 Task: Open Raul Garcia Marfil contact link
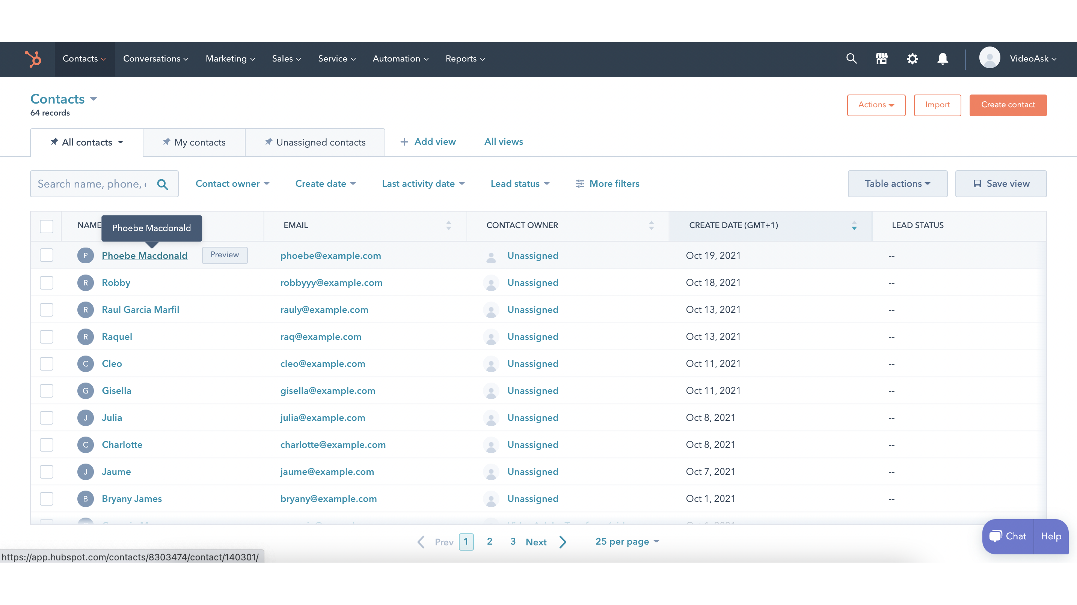point(140,309)
